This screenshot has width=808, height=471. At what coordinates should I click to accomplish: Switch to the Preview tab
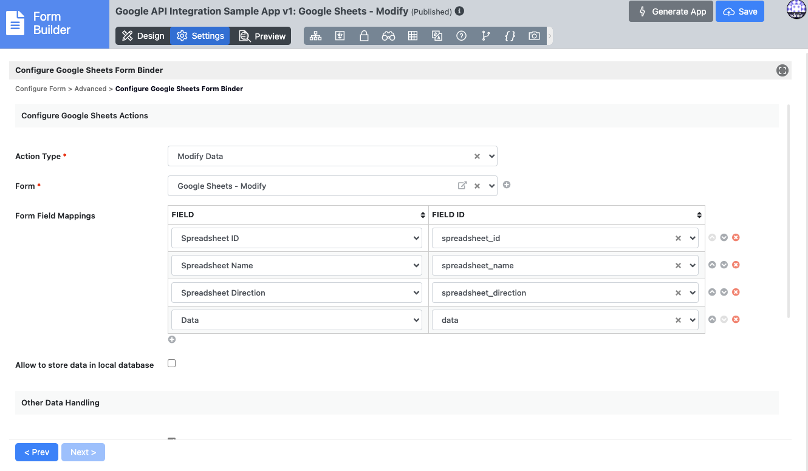pos(262,36)
